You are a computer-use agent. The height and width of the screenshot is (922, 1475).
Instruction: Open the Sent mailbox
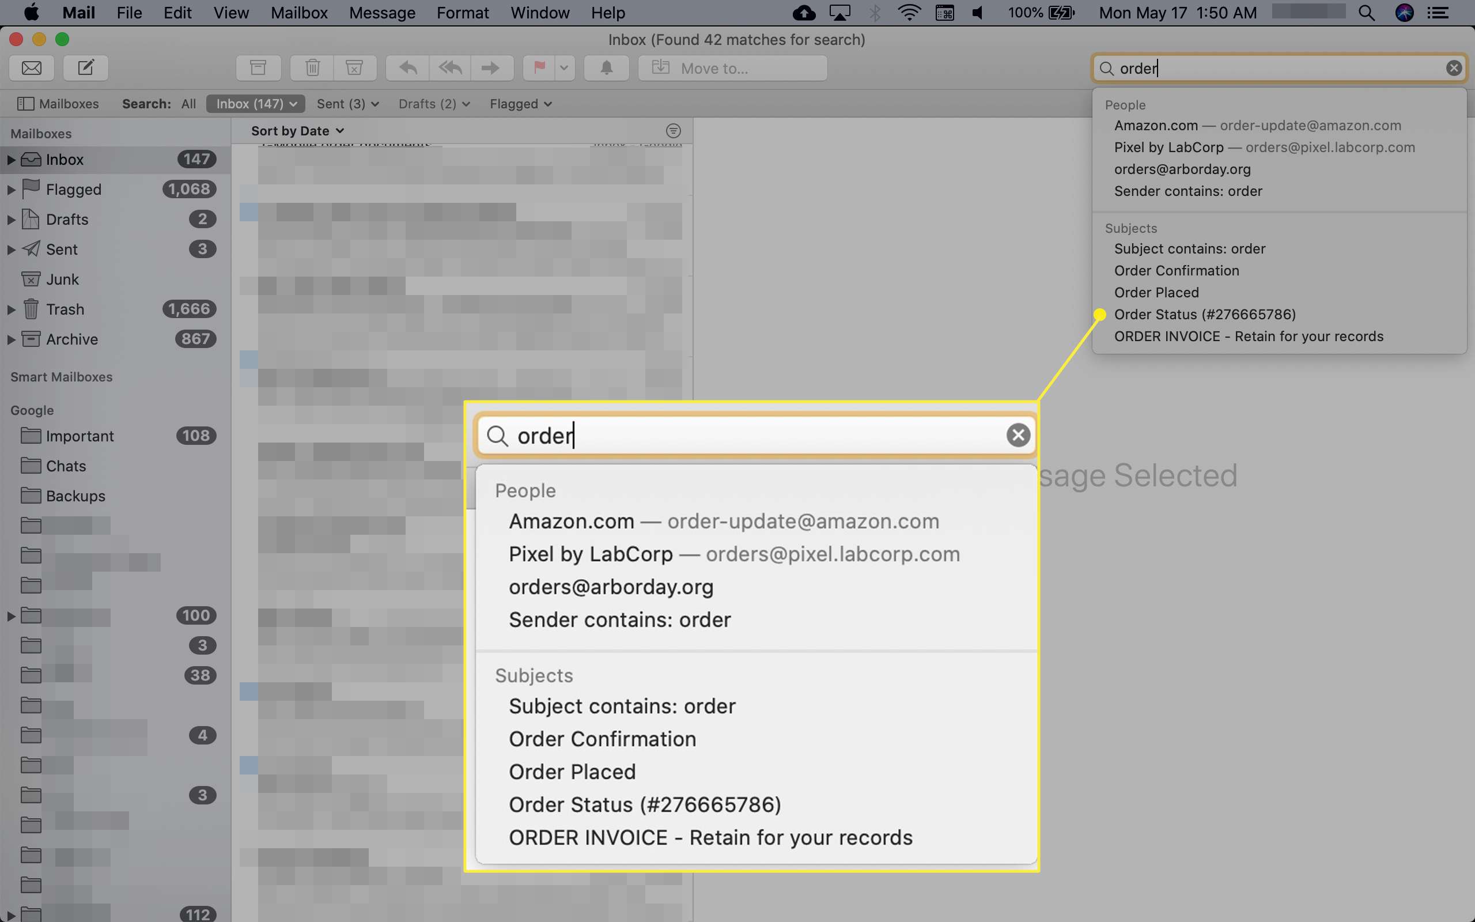coord(115,250)
